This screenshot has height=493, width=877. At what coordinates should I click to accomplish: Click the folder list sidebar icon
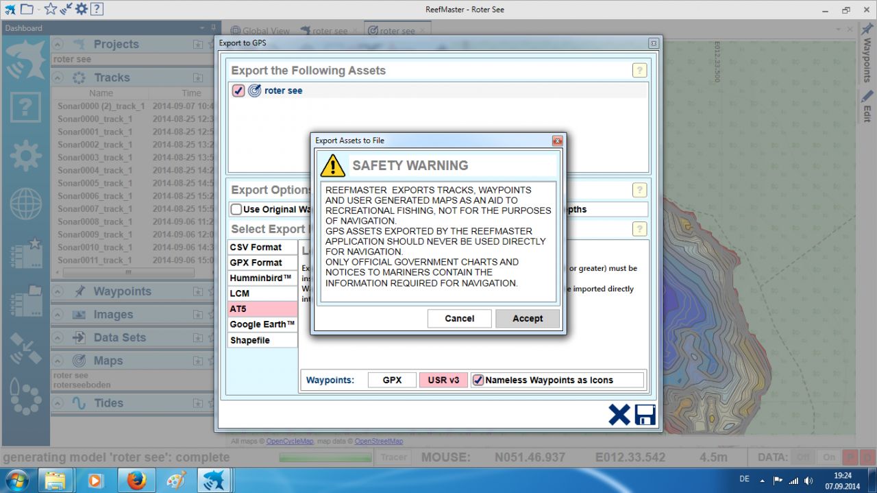(26, 300)
